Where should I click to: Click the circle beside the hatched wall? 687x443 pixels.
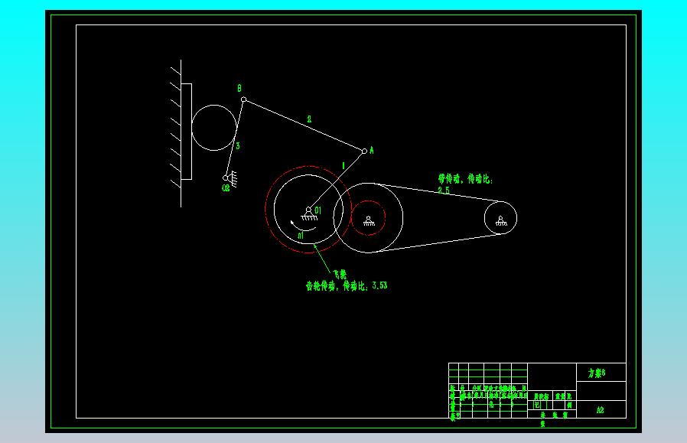tap(214, 128)
